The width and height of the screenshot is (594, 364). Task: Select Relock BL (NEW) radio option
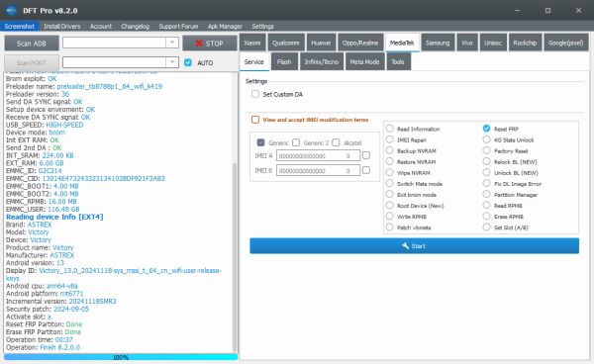pos(487,161)
